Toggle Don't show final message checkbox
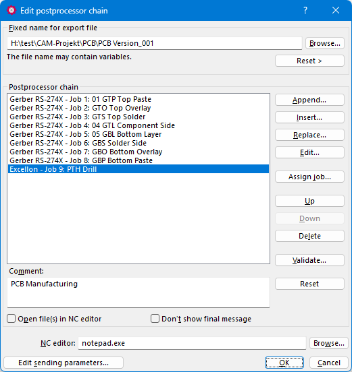The width and height of the screenshot is (352, 372). tap(155, 319)
